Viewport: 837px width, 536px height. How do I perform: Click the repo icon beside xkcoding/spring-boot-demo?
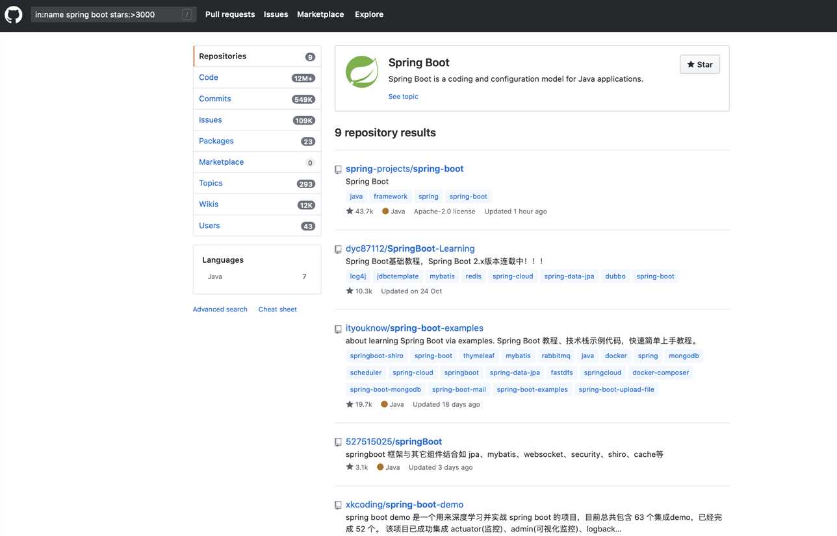(x=338, y=505)
